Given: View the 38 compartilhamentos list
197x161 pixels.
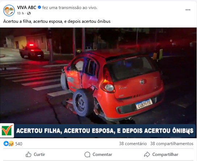Looking at the screenshot, I should click(x=172, y=144).
